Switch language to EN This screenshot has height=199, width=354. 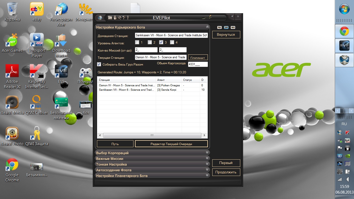tap(220, 27)
